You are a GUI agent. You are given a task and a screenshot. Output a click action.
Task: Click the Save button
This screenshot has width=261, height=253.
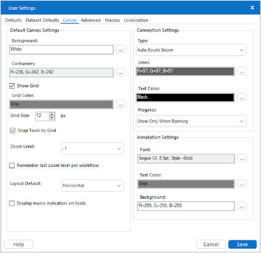coord(242,244)
